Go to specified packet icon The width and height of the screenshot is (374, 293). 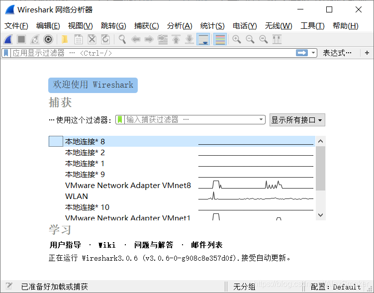[x=163, y=39]
